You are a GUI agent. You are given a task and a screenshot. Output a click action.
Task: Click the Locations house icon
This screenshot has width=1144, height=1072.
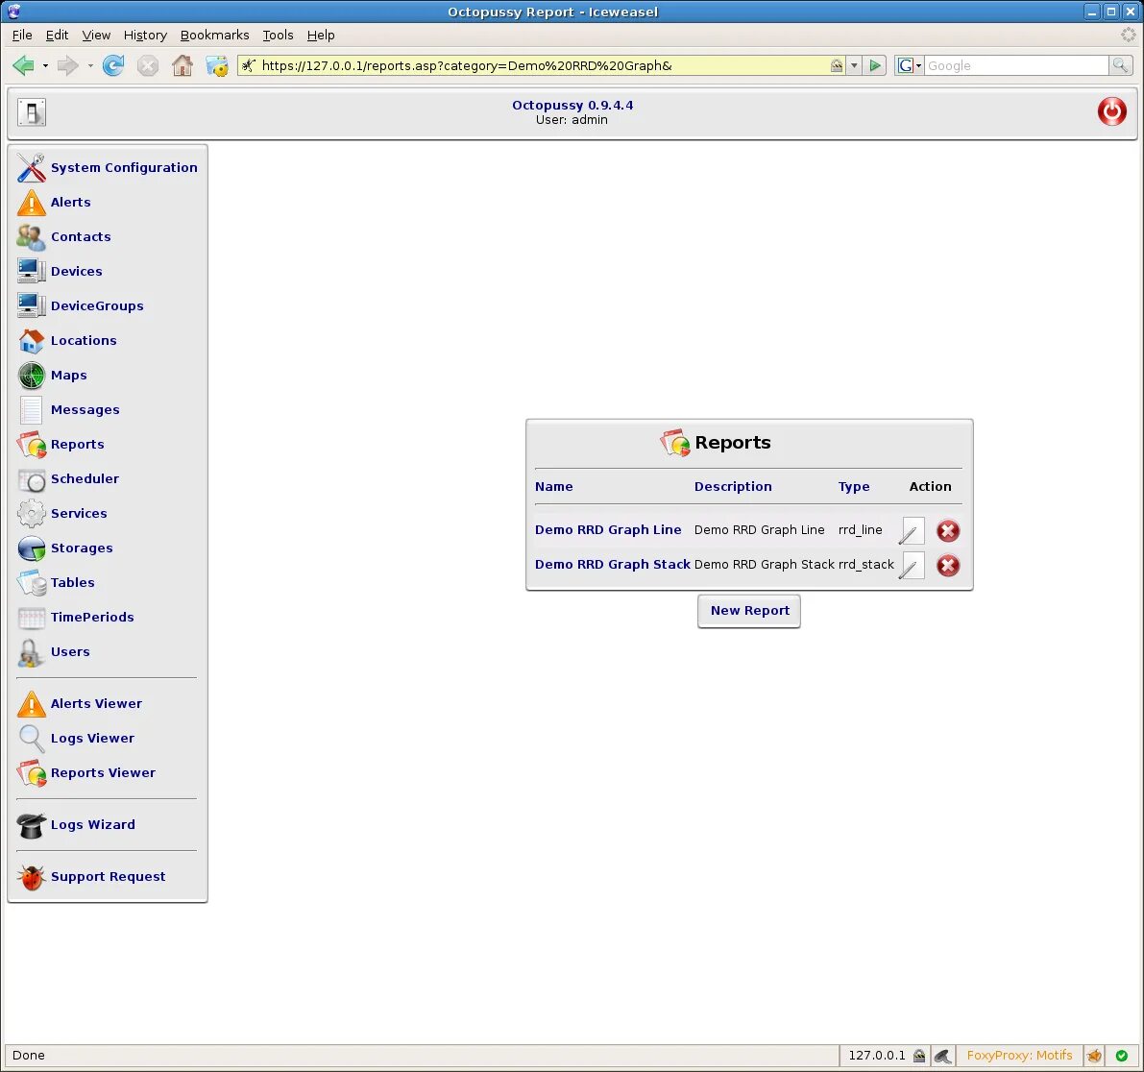(x=32, y=340)
